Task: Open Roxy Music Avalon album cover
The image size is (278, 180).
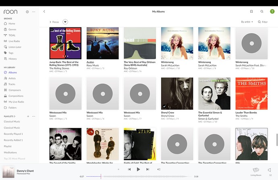Action: [x=103, y=43]
